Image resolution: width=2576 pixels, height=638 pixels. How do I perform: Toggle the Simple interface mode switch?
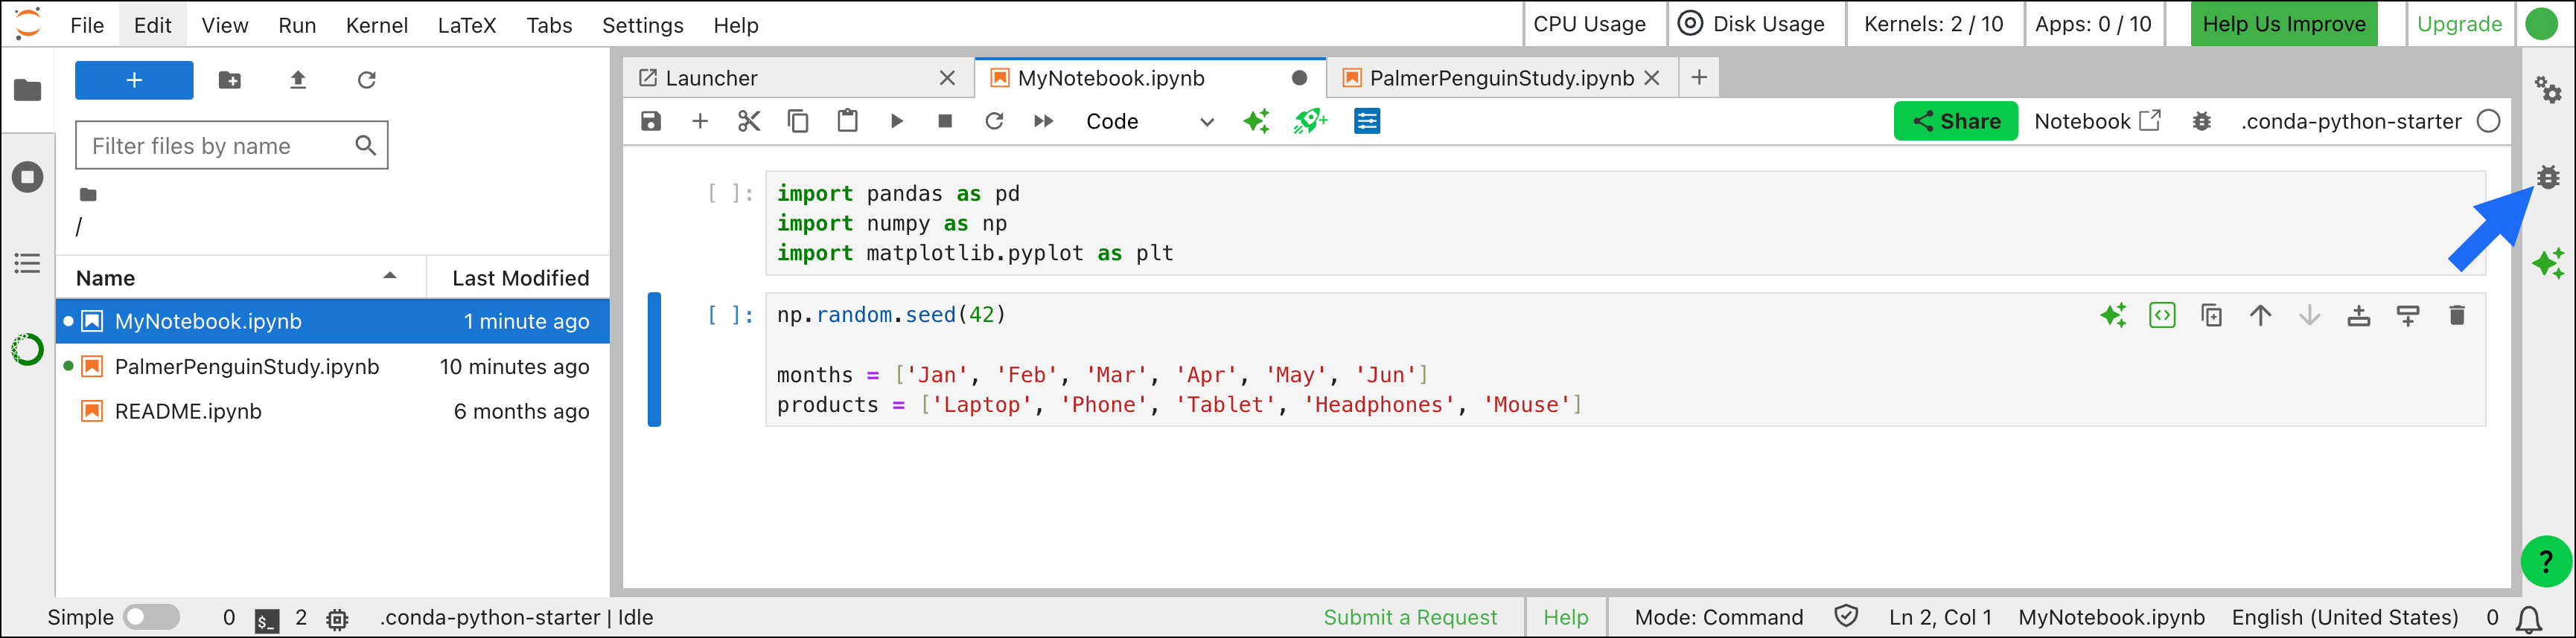151,616
